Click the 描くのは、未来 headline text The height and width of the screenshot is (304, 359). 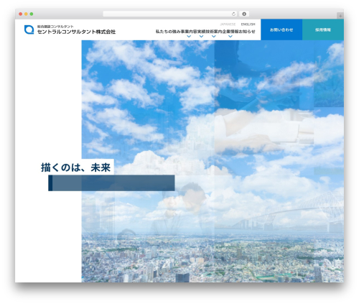click(75, 167)
